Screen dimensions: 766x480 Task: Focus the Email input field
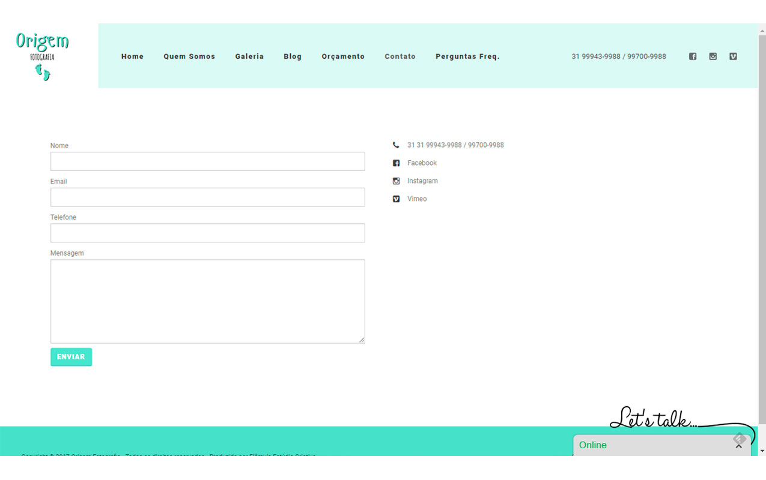(x=207, y=197)
